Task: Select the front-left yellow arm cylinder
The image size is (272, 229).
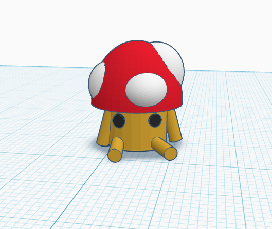Action: (116, 150)
